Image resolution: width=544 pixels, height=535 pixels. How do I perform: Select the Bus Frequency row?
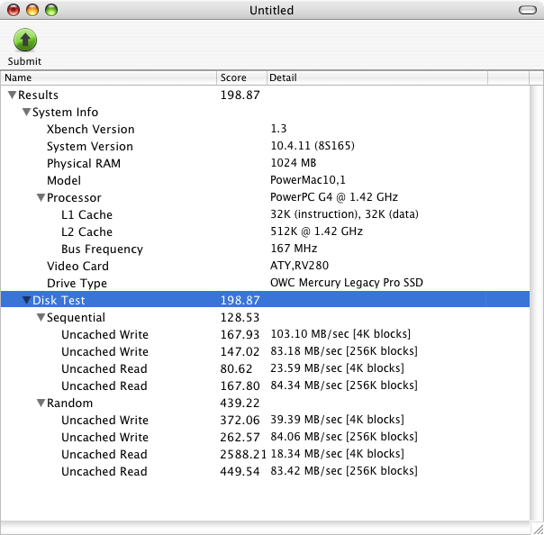tap(102, 249)
